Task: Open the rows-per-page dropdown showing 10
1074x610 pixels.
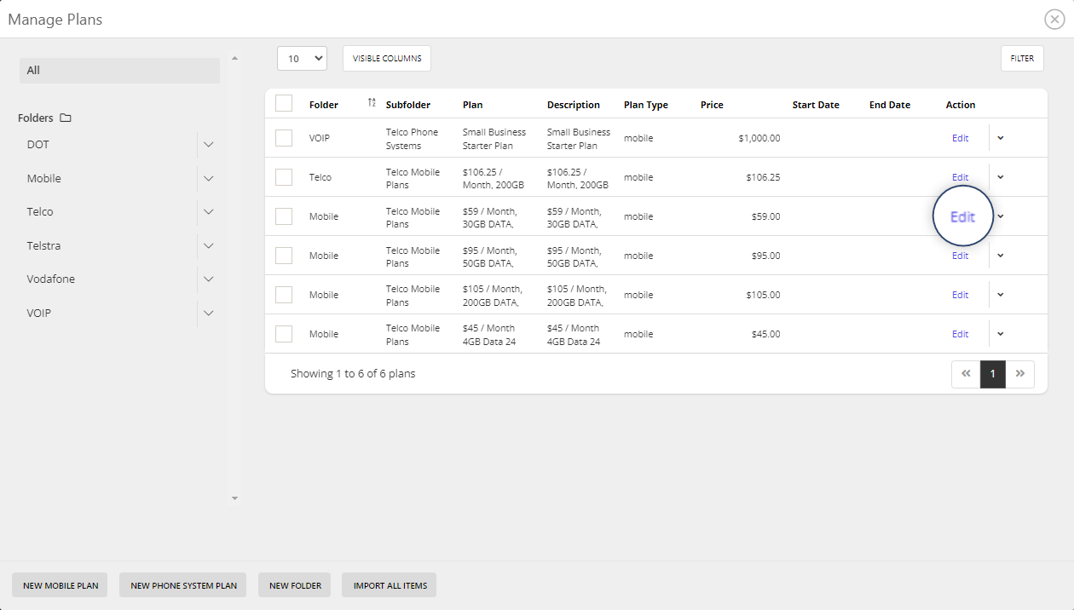Action: pyautogui.click(x=302, y=59)
